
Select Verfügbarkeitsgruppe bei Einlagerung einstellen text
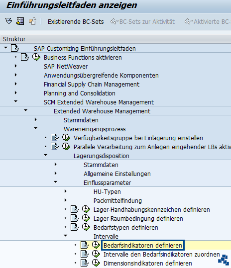138,138
